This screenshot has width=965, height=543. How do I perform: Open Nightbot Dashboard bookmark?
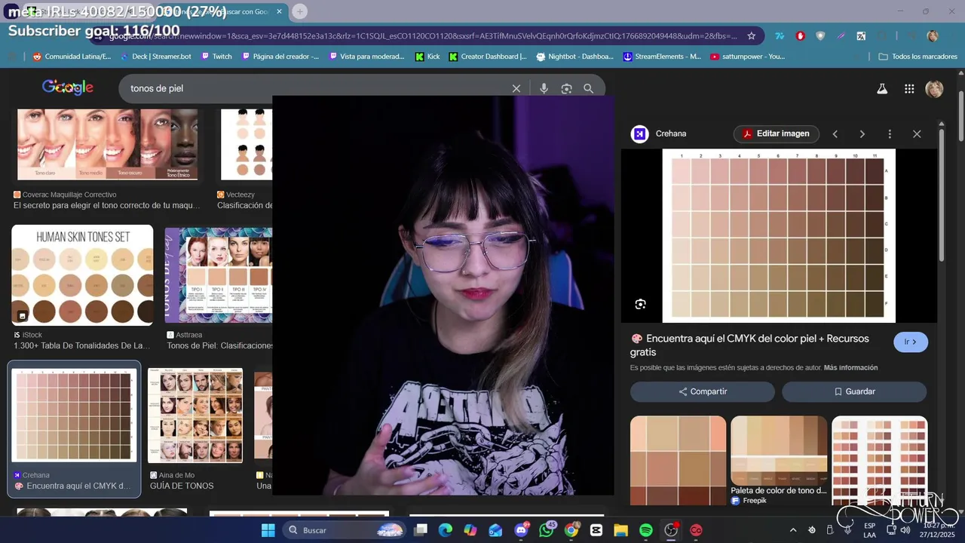point(574,57)
